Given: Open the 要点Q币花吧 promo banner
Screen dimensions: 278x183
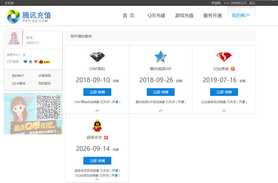Looking at the screenshot, I should point(33,114).
